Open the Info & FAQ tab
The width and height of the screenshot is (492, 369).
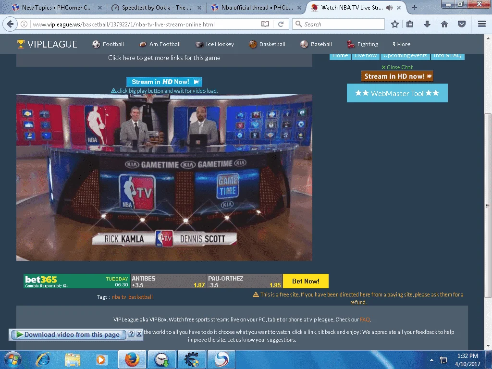click(447, 56)
